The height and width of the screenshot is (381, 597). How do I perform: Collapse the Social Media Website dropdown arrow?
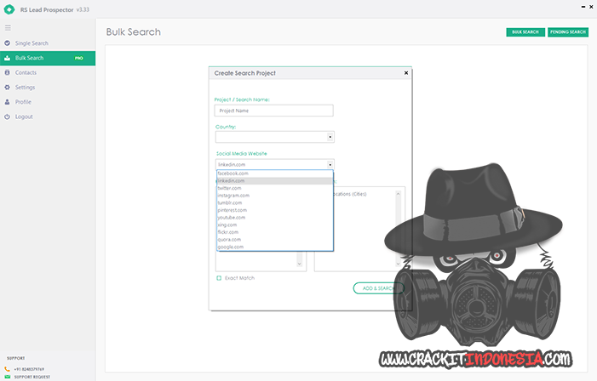coord(330,164)
